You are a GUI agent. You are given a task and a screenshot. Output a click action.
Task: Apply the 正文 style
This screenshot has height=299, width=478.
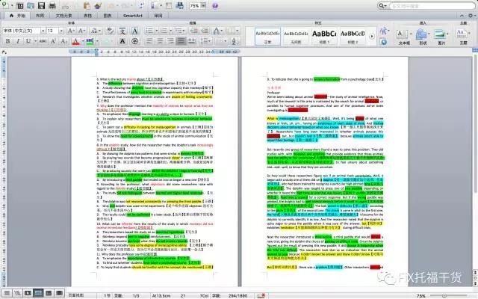click(267, 37)
